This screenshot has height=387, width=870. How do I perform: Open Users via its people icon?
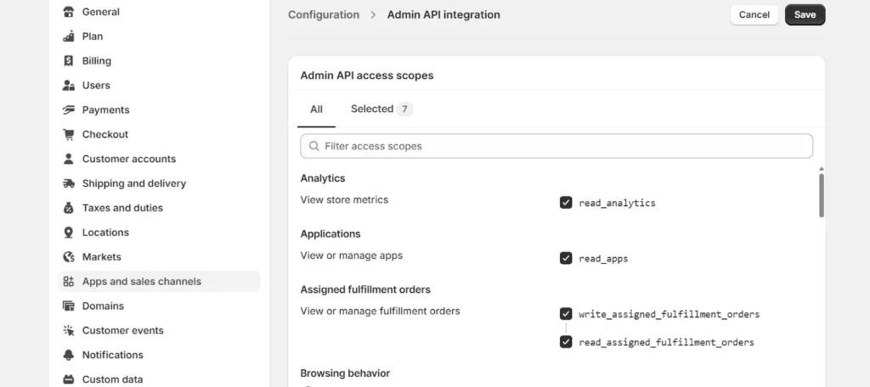click(69, 86)
